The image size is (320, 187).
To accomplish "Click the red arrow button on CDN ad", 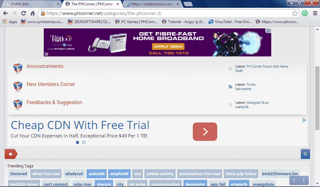I will click(205, 132).
